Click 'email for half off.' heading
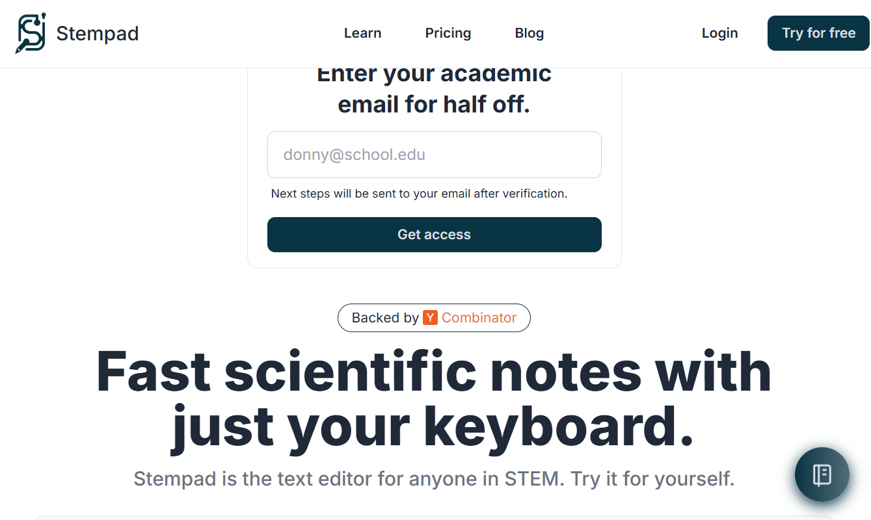The width and height of the screenshot is (871, 520). point(434,104)
